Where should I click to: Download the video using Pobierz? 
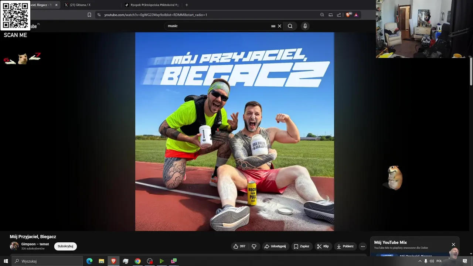click(345, 246)
